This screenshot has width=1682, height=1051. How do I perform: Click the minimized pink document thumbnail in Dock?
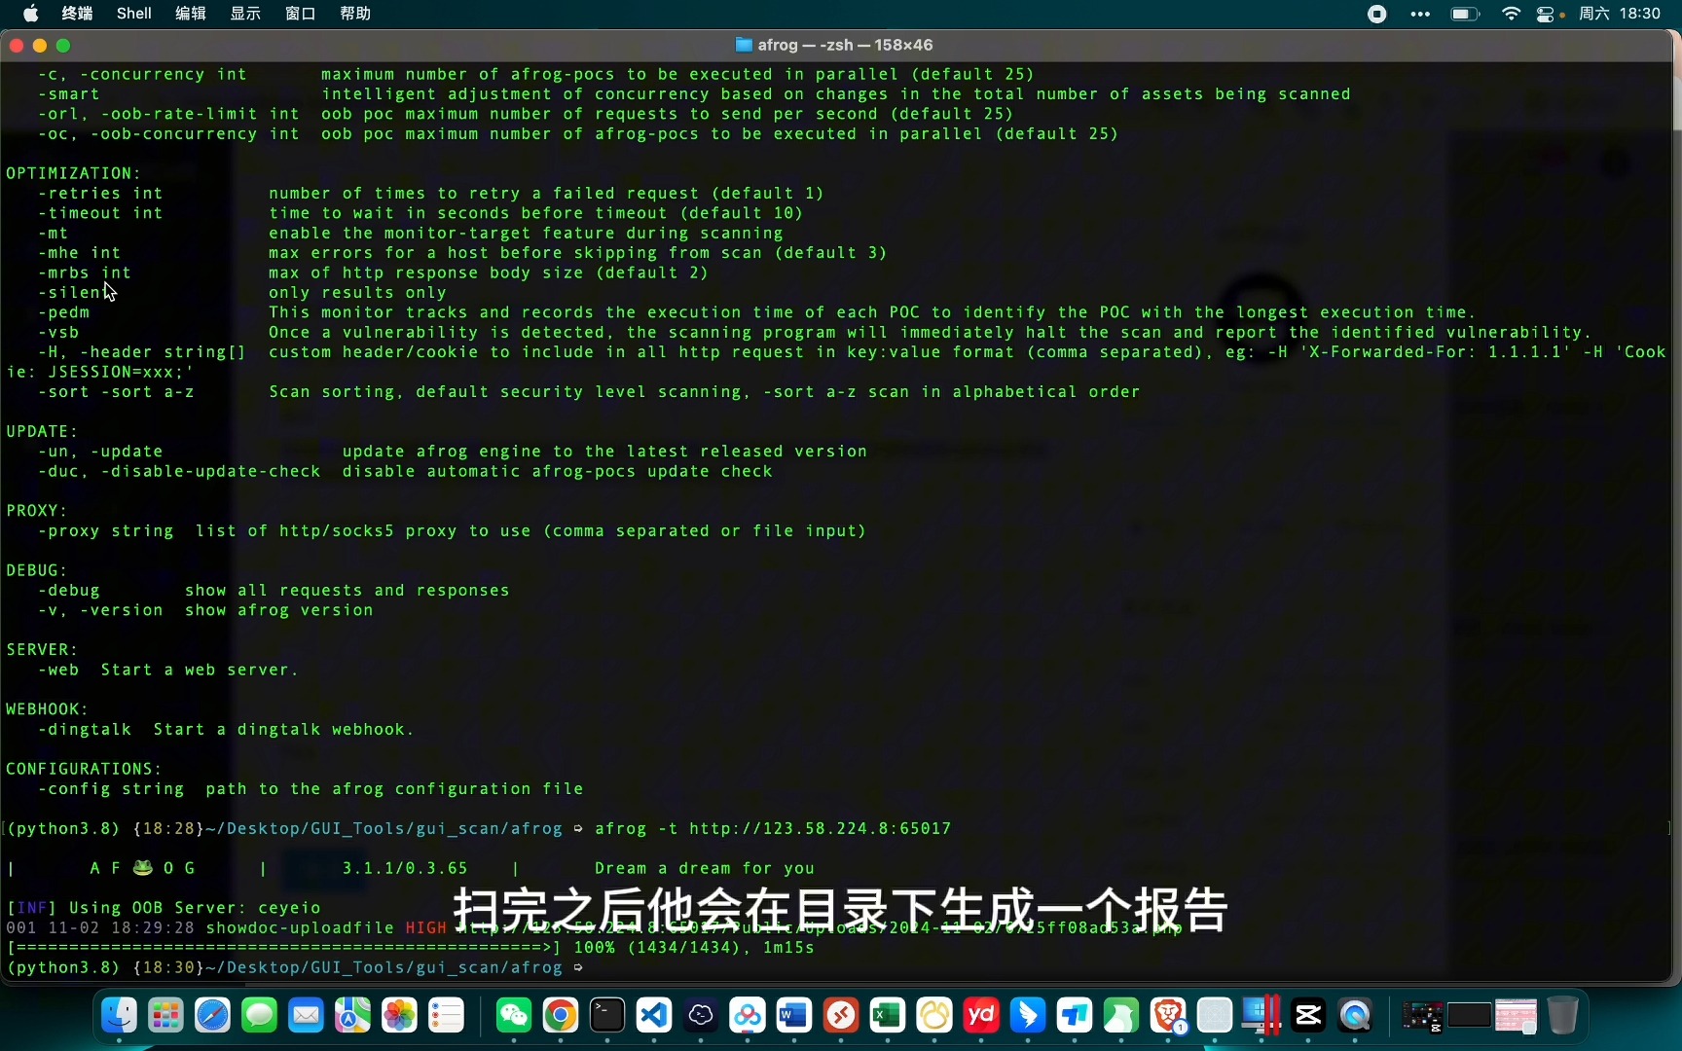coord(1516,1016)
